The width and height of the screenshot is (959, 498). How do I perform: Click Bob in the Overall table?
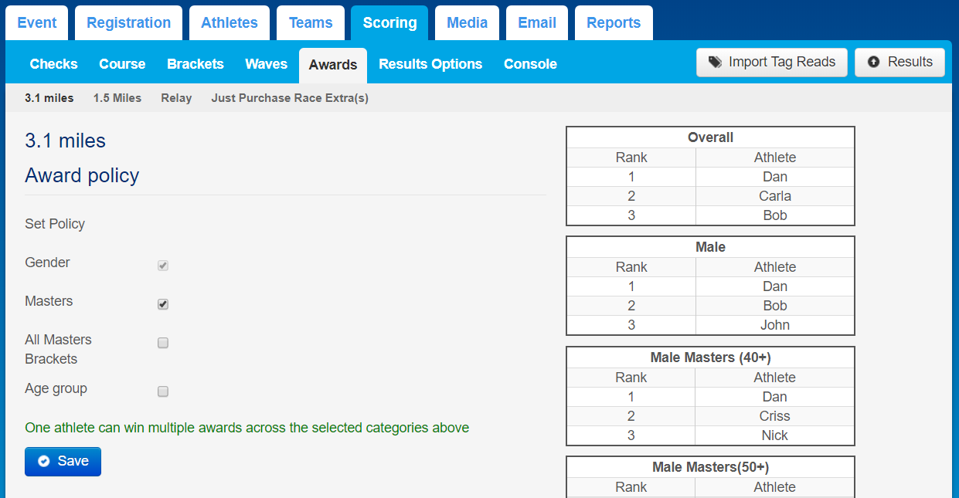coord(775,215)
